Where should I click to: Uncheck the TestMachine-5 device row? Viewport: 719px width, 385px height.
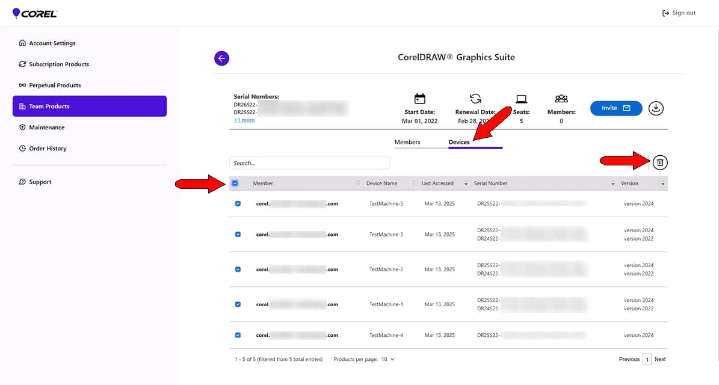238,203
